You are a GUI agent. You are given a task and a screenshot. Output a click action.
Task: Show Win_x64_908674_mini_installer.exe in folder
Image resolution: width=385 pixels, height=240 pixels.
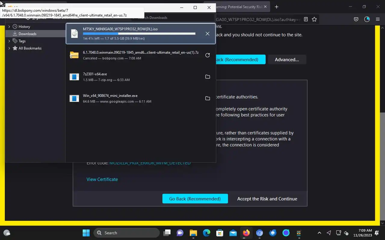tap(208, 98)
